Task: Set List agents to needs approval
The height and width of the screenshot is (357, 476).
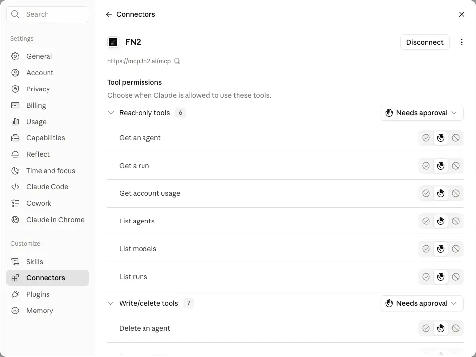Action: (x=441, y=221)
